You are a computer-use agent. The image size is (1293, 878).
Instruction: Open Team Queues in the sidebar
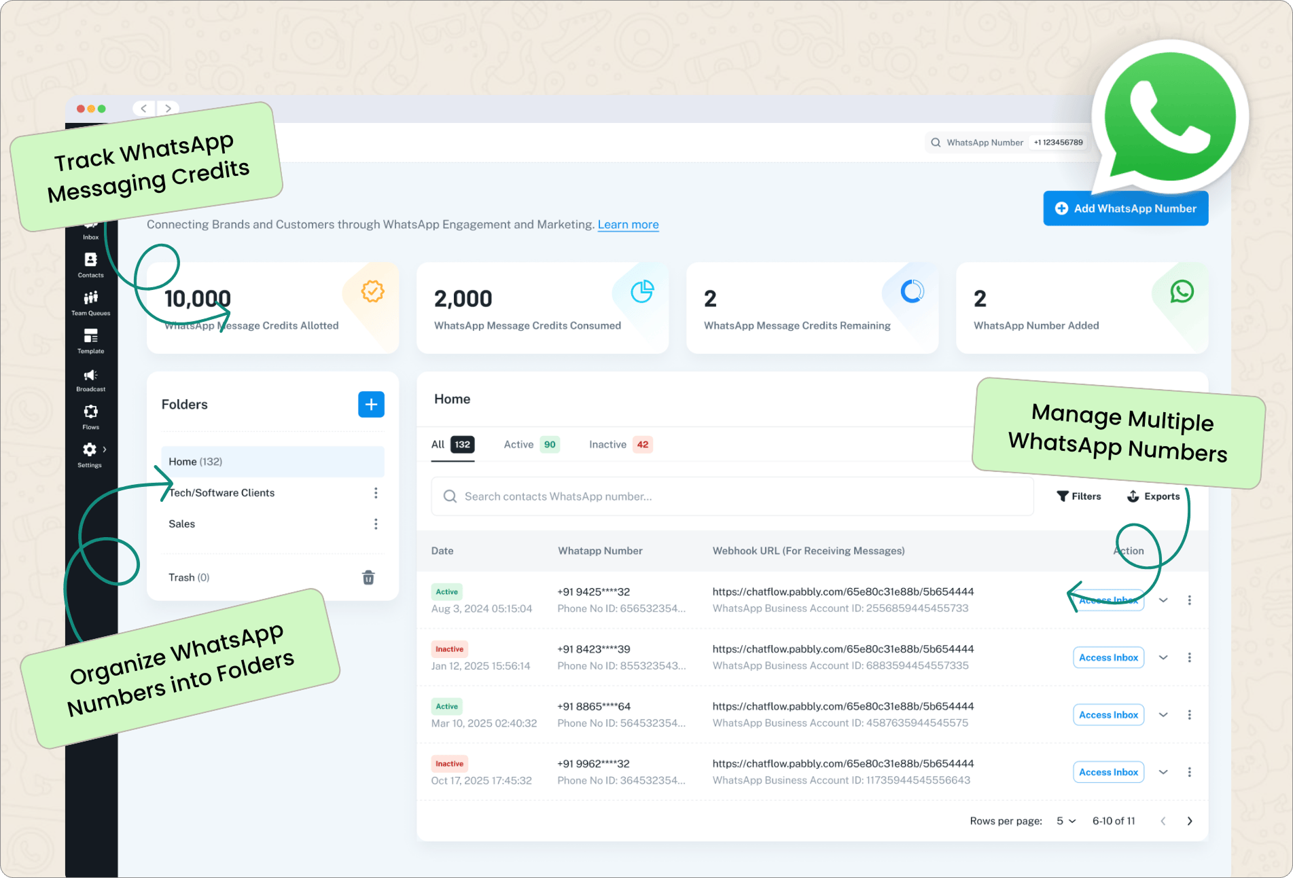90,303
